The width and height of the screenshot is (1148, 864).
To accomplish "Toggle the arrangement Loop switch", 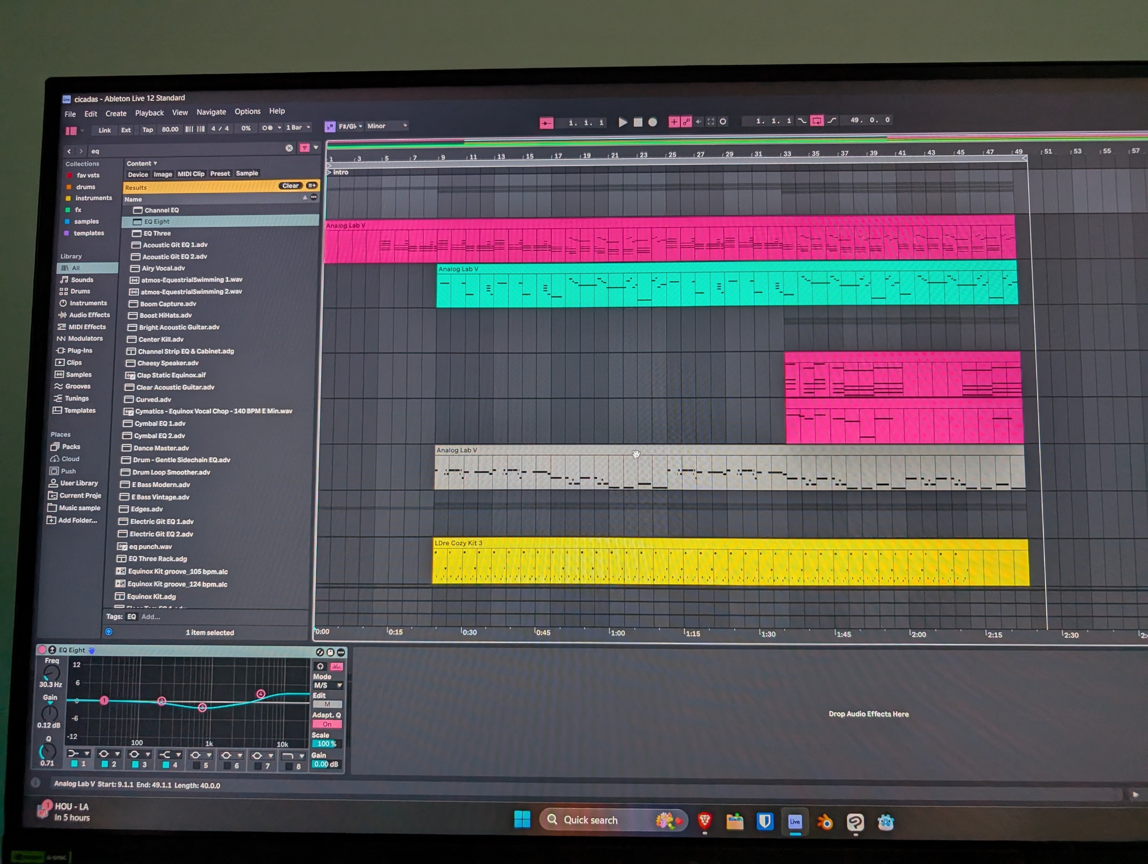I will click(816, 121).
